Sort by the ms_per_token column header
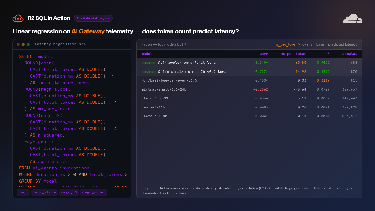 coord(293,54)
